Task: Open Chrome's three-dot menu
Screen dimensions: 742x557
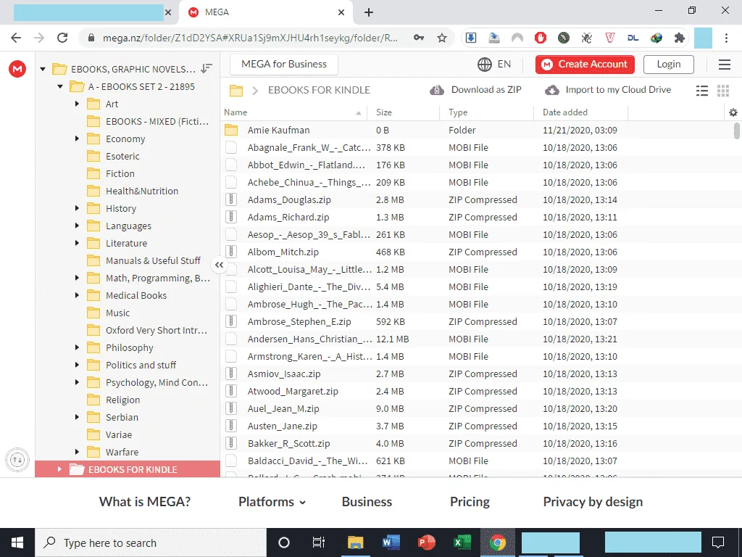Action: click(x=726, y=38)
